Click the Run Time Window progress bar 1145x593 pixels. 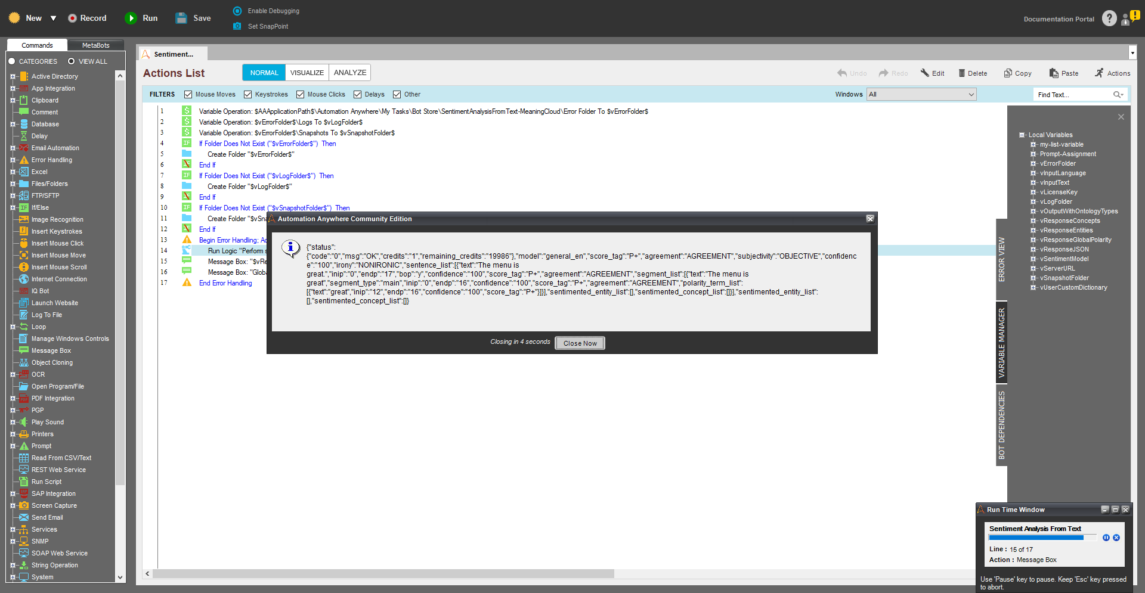coord(1042,538)
